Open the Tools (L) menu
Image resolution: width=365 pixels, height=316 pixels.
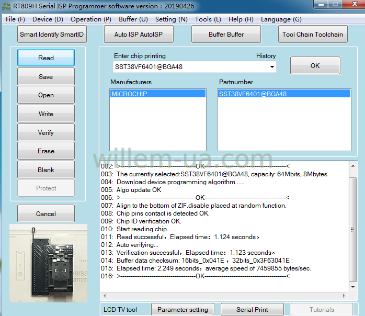coord(208,19)
